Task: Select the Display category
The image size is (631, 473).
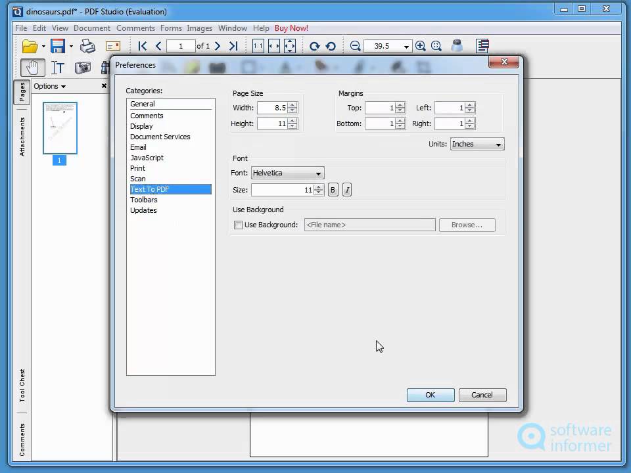Action: [x=171, y=126]
